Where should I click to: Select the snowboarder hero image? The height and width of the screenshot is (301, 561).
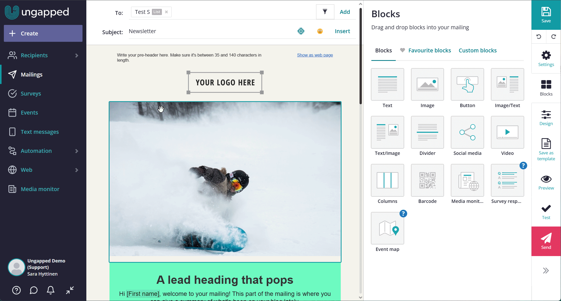coord(225,179)
